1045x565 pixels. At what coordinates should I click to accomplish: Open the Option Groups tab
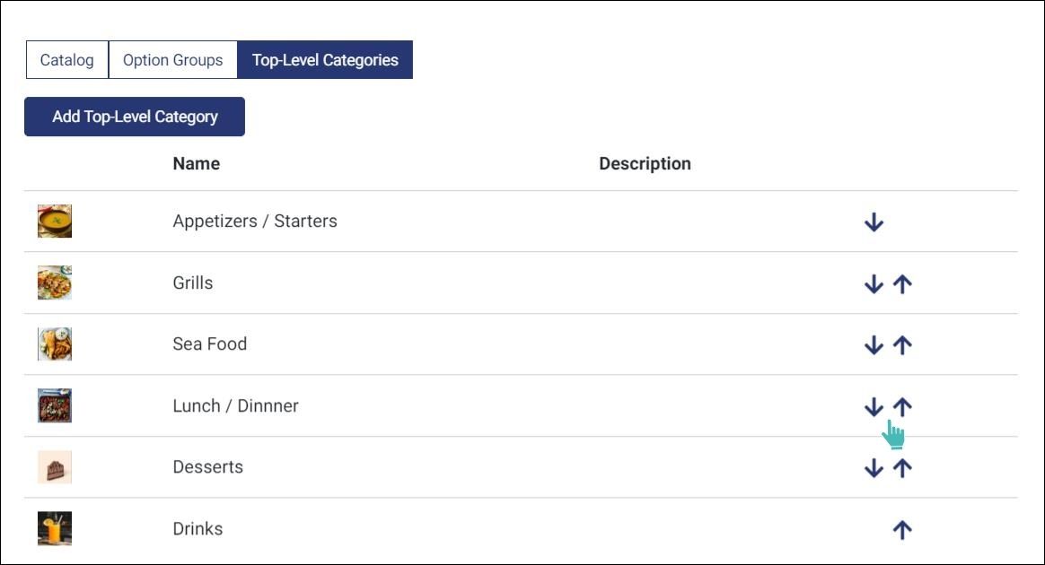[172, 60]
